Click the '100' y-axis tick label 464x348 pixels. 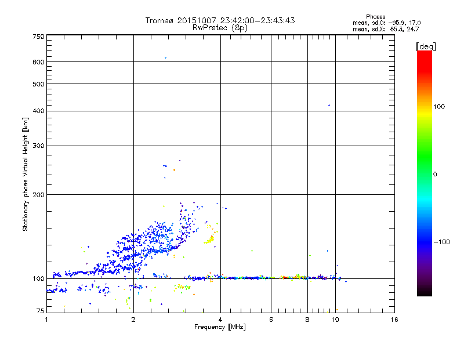tap(38, 278)
